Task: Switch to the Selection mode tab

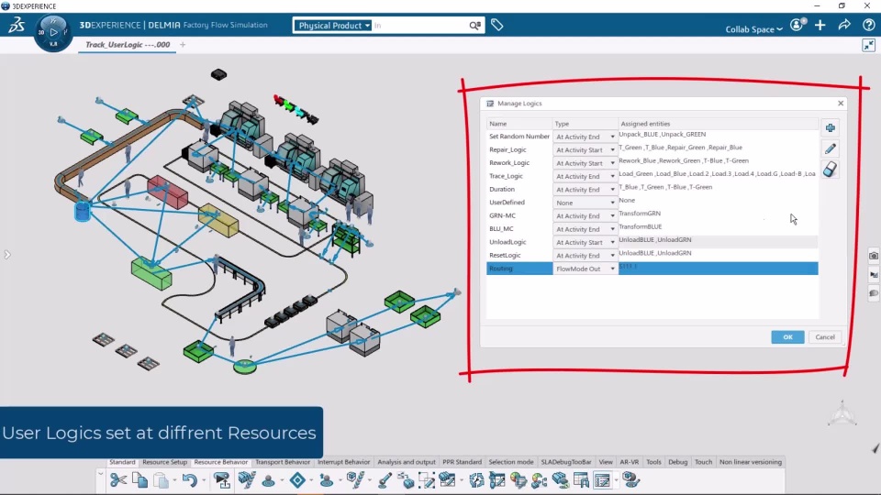Action: 511,462
